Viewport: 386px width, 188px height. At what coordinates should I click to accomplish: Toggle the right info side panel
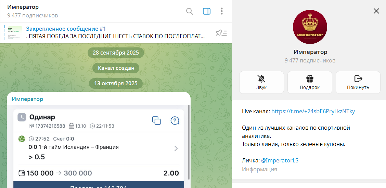click(x=207, y=11)
